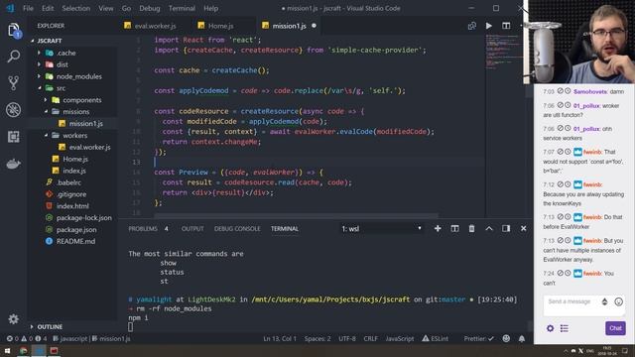Click the ESLint status bar item
635x357 pixels.
436,338
